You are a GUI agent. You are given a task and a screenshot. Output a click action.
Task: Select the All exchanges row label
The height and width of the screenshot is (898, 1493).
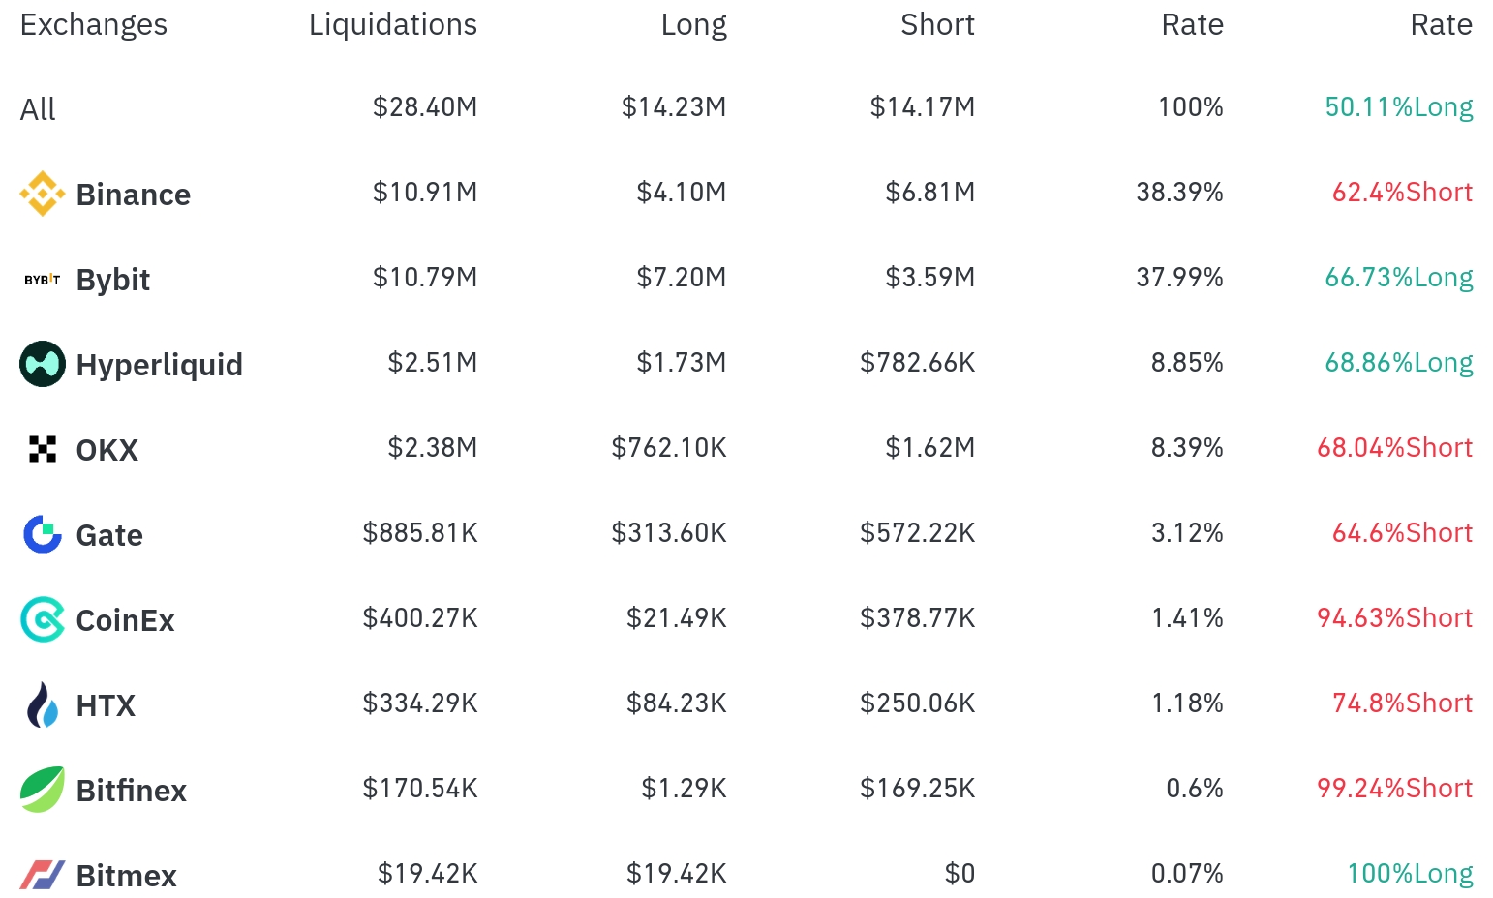point(38,110)
